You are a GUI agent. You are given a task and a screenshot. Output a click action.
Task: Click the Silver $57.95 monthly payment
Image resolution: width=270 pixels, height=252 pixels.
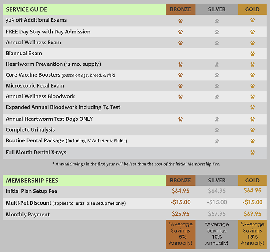point(217,214)
